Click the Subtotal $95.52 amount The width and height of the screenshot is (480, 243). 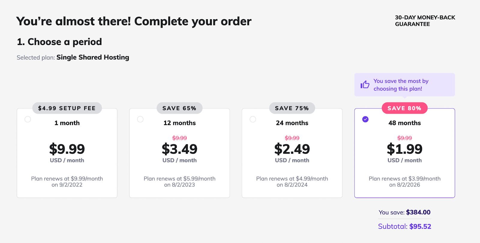tap(420, 226)
